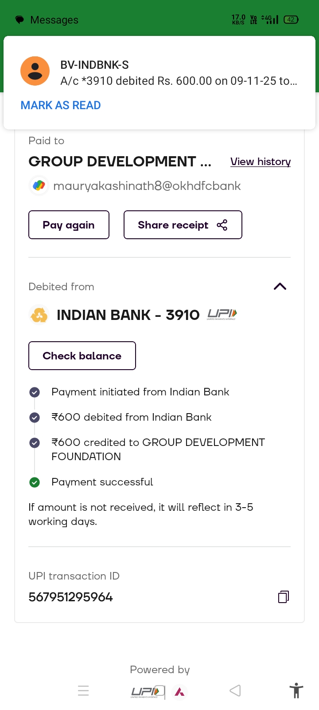The height and width of the screenshot is (710, 319).
Task: Tap the mauryakashinath8@okhdfcbank UPI address
Action: click(x=147, y=185)
